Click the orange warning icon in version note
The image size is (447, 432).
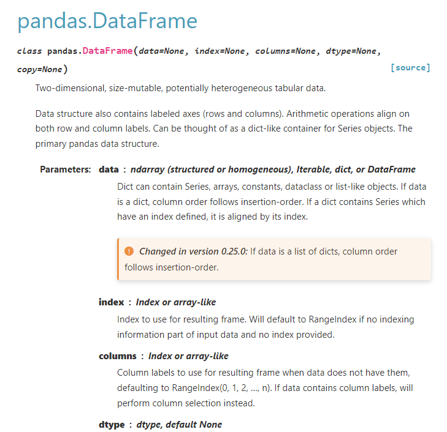129,251
